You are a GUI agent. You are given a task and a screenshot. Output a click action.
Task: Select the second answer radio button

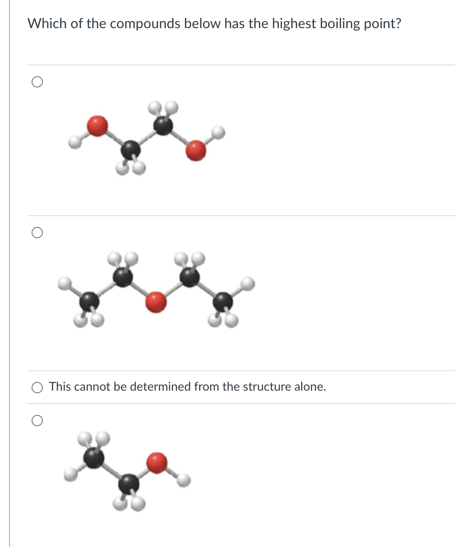tap(37, 233)
